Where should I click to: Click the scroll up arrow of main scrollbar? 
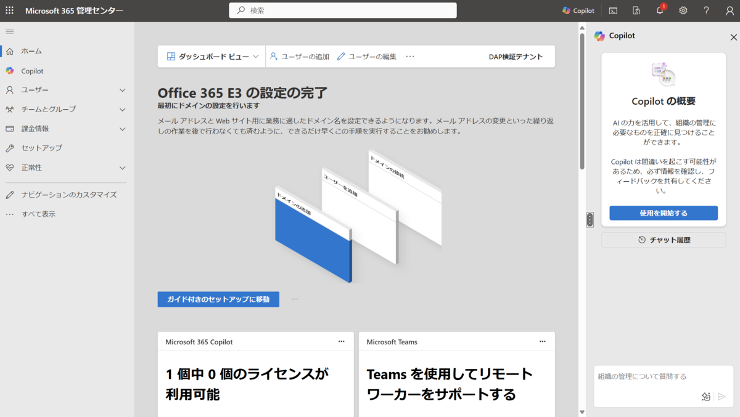tap(582, 27)
